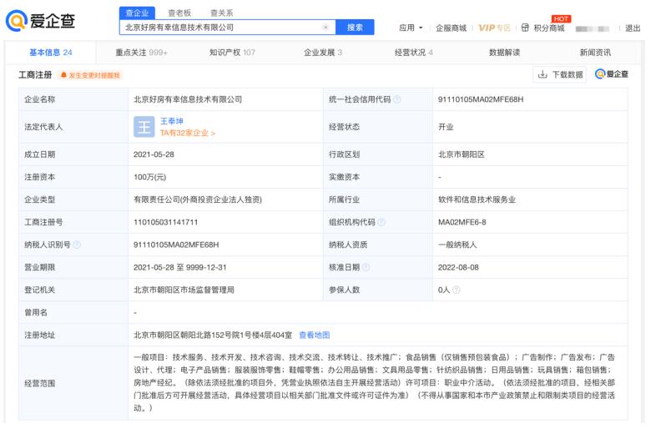
Task: Clear the search box with the X icon
Action: (x=325, y=28)
